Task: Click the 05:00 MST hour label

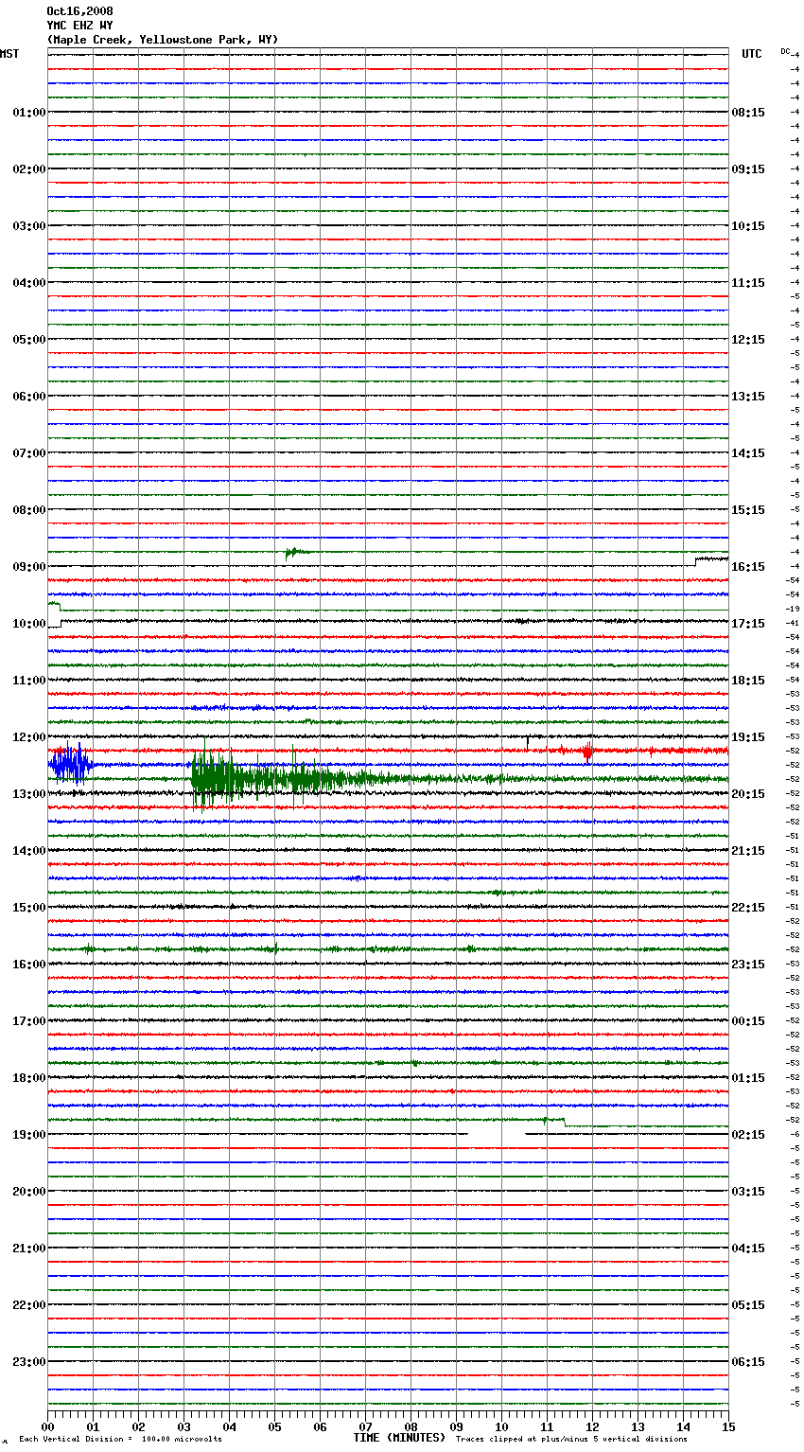Action: 29,340
